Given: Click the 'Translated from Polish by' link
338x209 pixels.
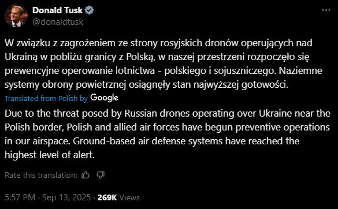Looking at the screenshot, I should (x=46, y=99).
